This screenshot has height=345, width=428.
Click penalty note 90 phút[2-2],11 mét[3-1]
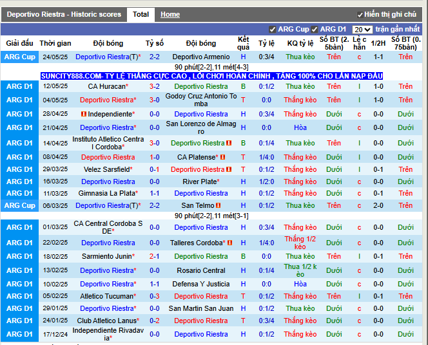click(x=211, y=216)
